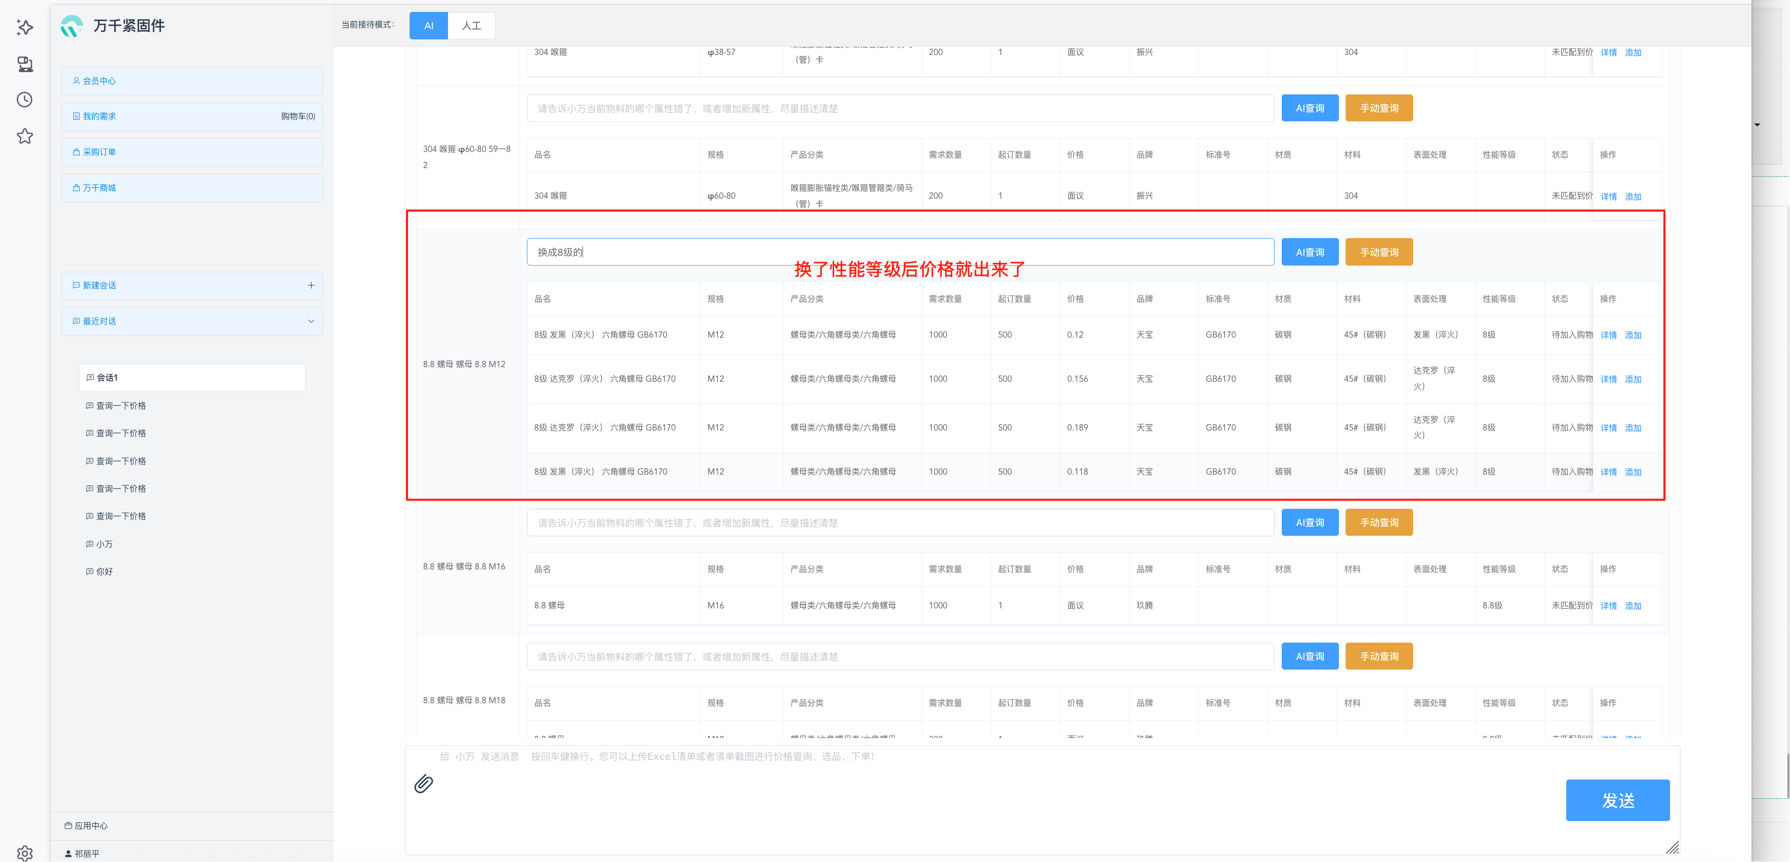The height and width of the screenshot is (862, 1790).
Task: Collapse the 最近对话 chevron
Action: (310, 322)
